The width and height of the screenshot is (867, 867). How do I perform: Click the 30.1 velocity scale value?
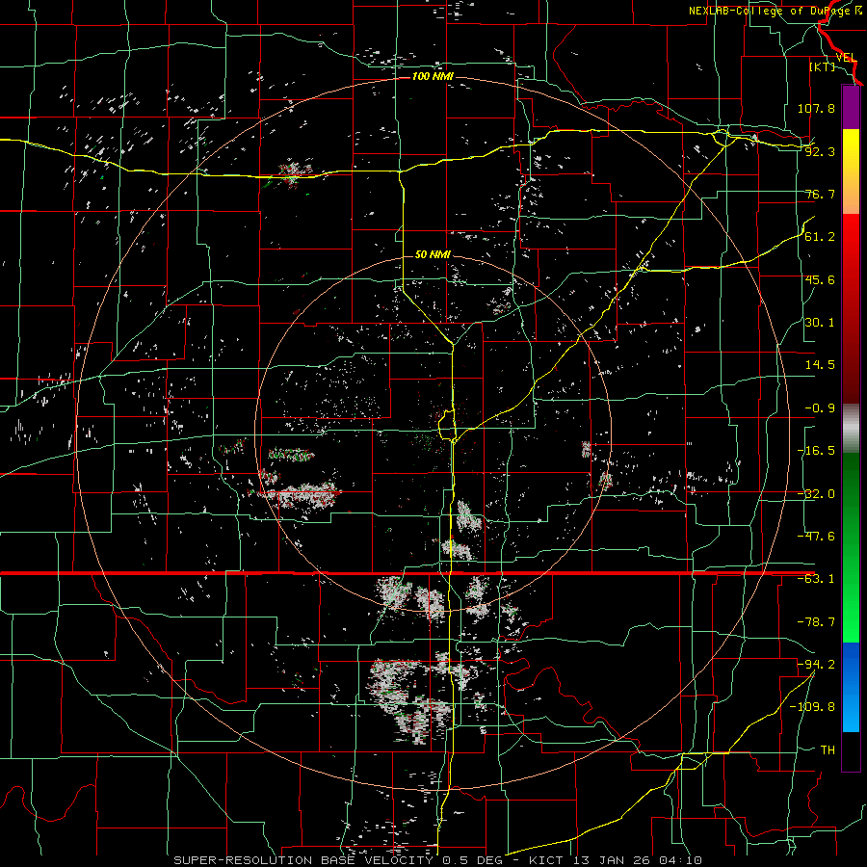pos(820,323)
